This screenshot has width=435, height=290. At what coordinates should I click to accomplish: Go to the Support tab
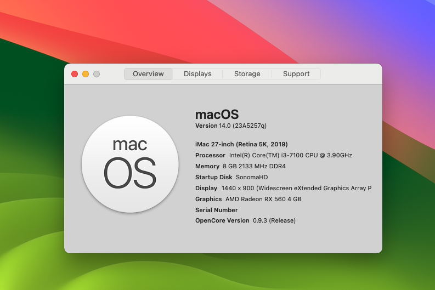pos(296,74)
